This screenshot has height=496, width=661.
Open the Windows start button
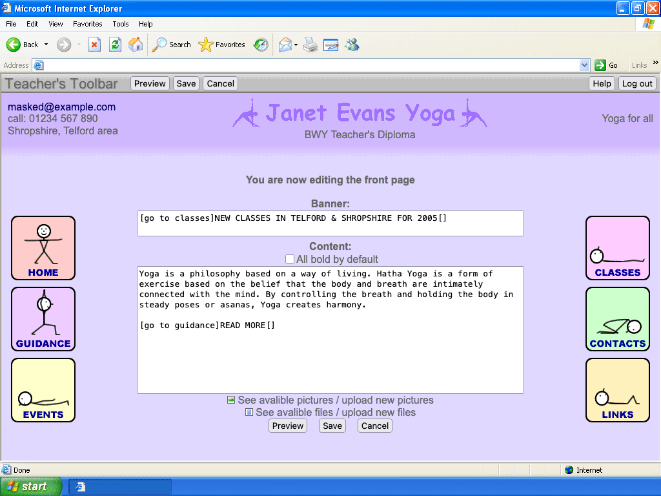coord(30,487)
